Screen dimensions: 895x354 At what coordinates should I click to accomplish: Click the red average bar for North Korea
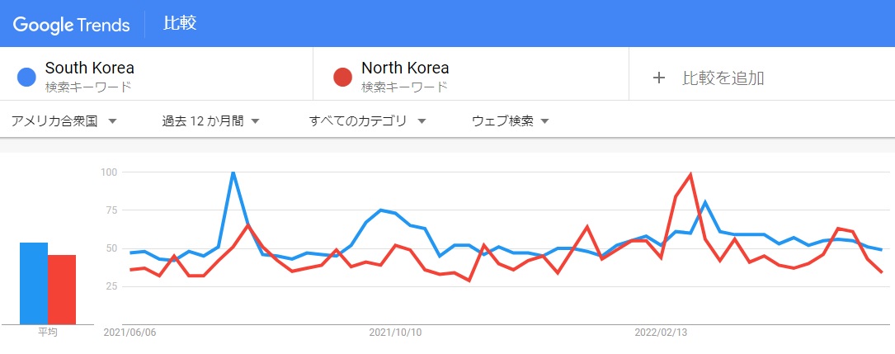(62, 290)
